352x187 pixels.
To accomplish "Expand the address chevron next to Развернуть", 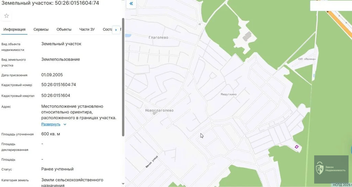I will 65,124.
